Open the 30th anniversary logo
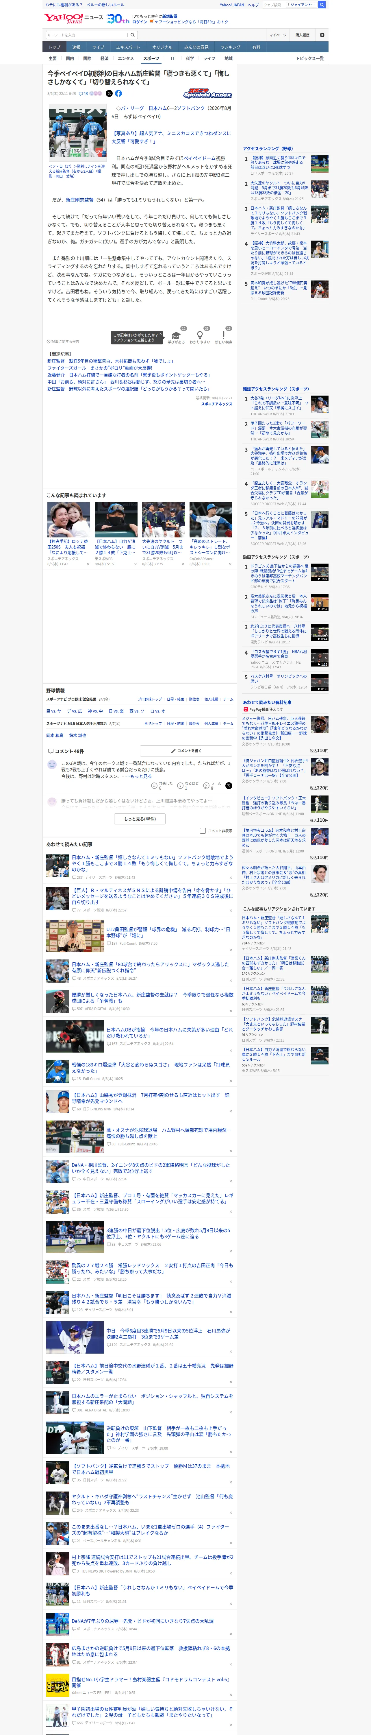This screenshot has width=371, height=1735. click(x=118, y=19)
